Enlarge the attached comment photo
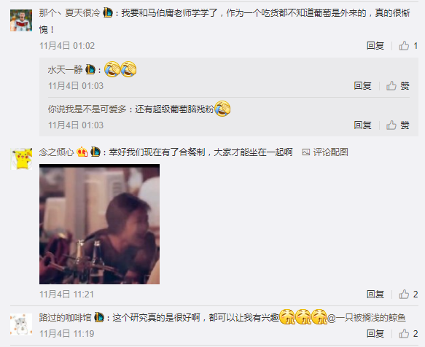425x347 pixels. (99, 225)
